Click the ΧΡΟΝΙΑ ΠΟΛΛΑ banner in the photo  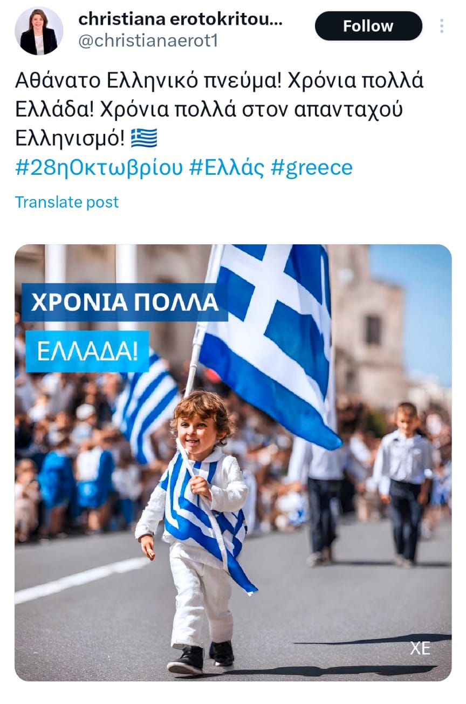click(125, 302)
